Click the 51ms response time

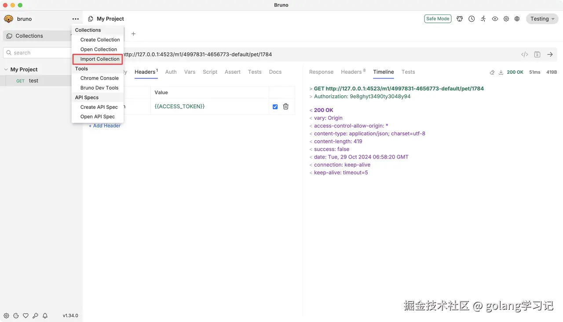(x=535, y=72)
